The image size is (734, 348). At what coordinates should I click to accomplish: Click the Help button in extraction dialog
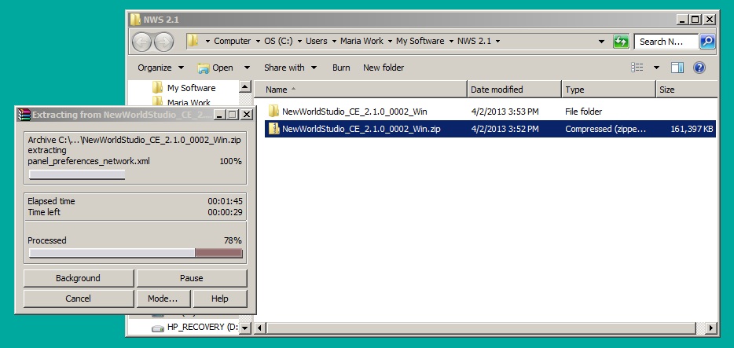point(219,299)
